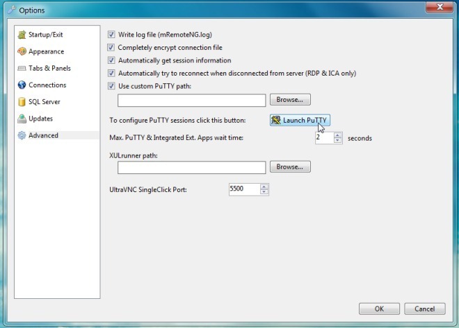
Task: Click the Startup/Exit sidebar icon
Action: (22, 35)
